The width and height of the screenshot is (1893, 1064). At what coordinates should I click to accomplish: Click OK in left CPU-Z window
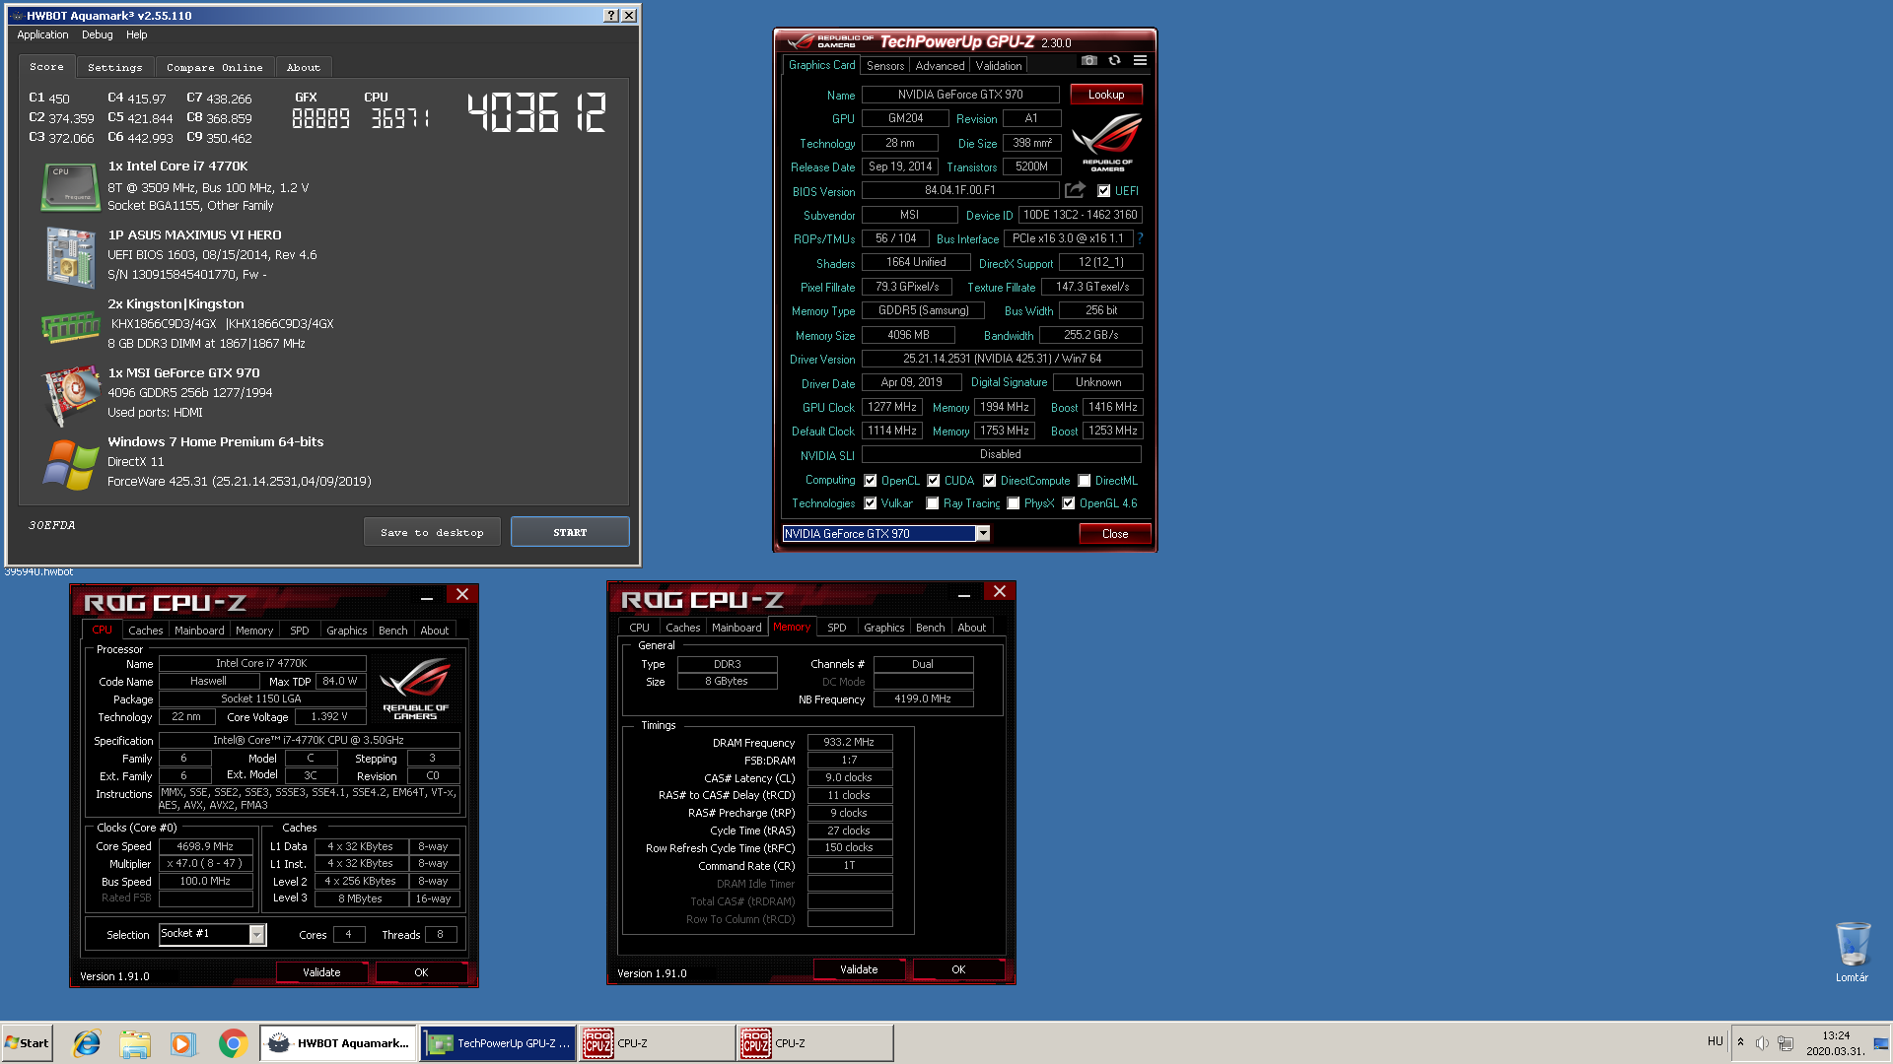[x=421, y=972]
